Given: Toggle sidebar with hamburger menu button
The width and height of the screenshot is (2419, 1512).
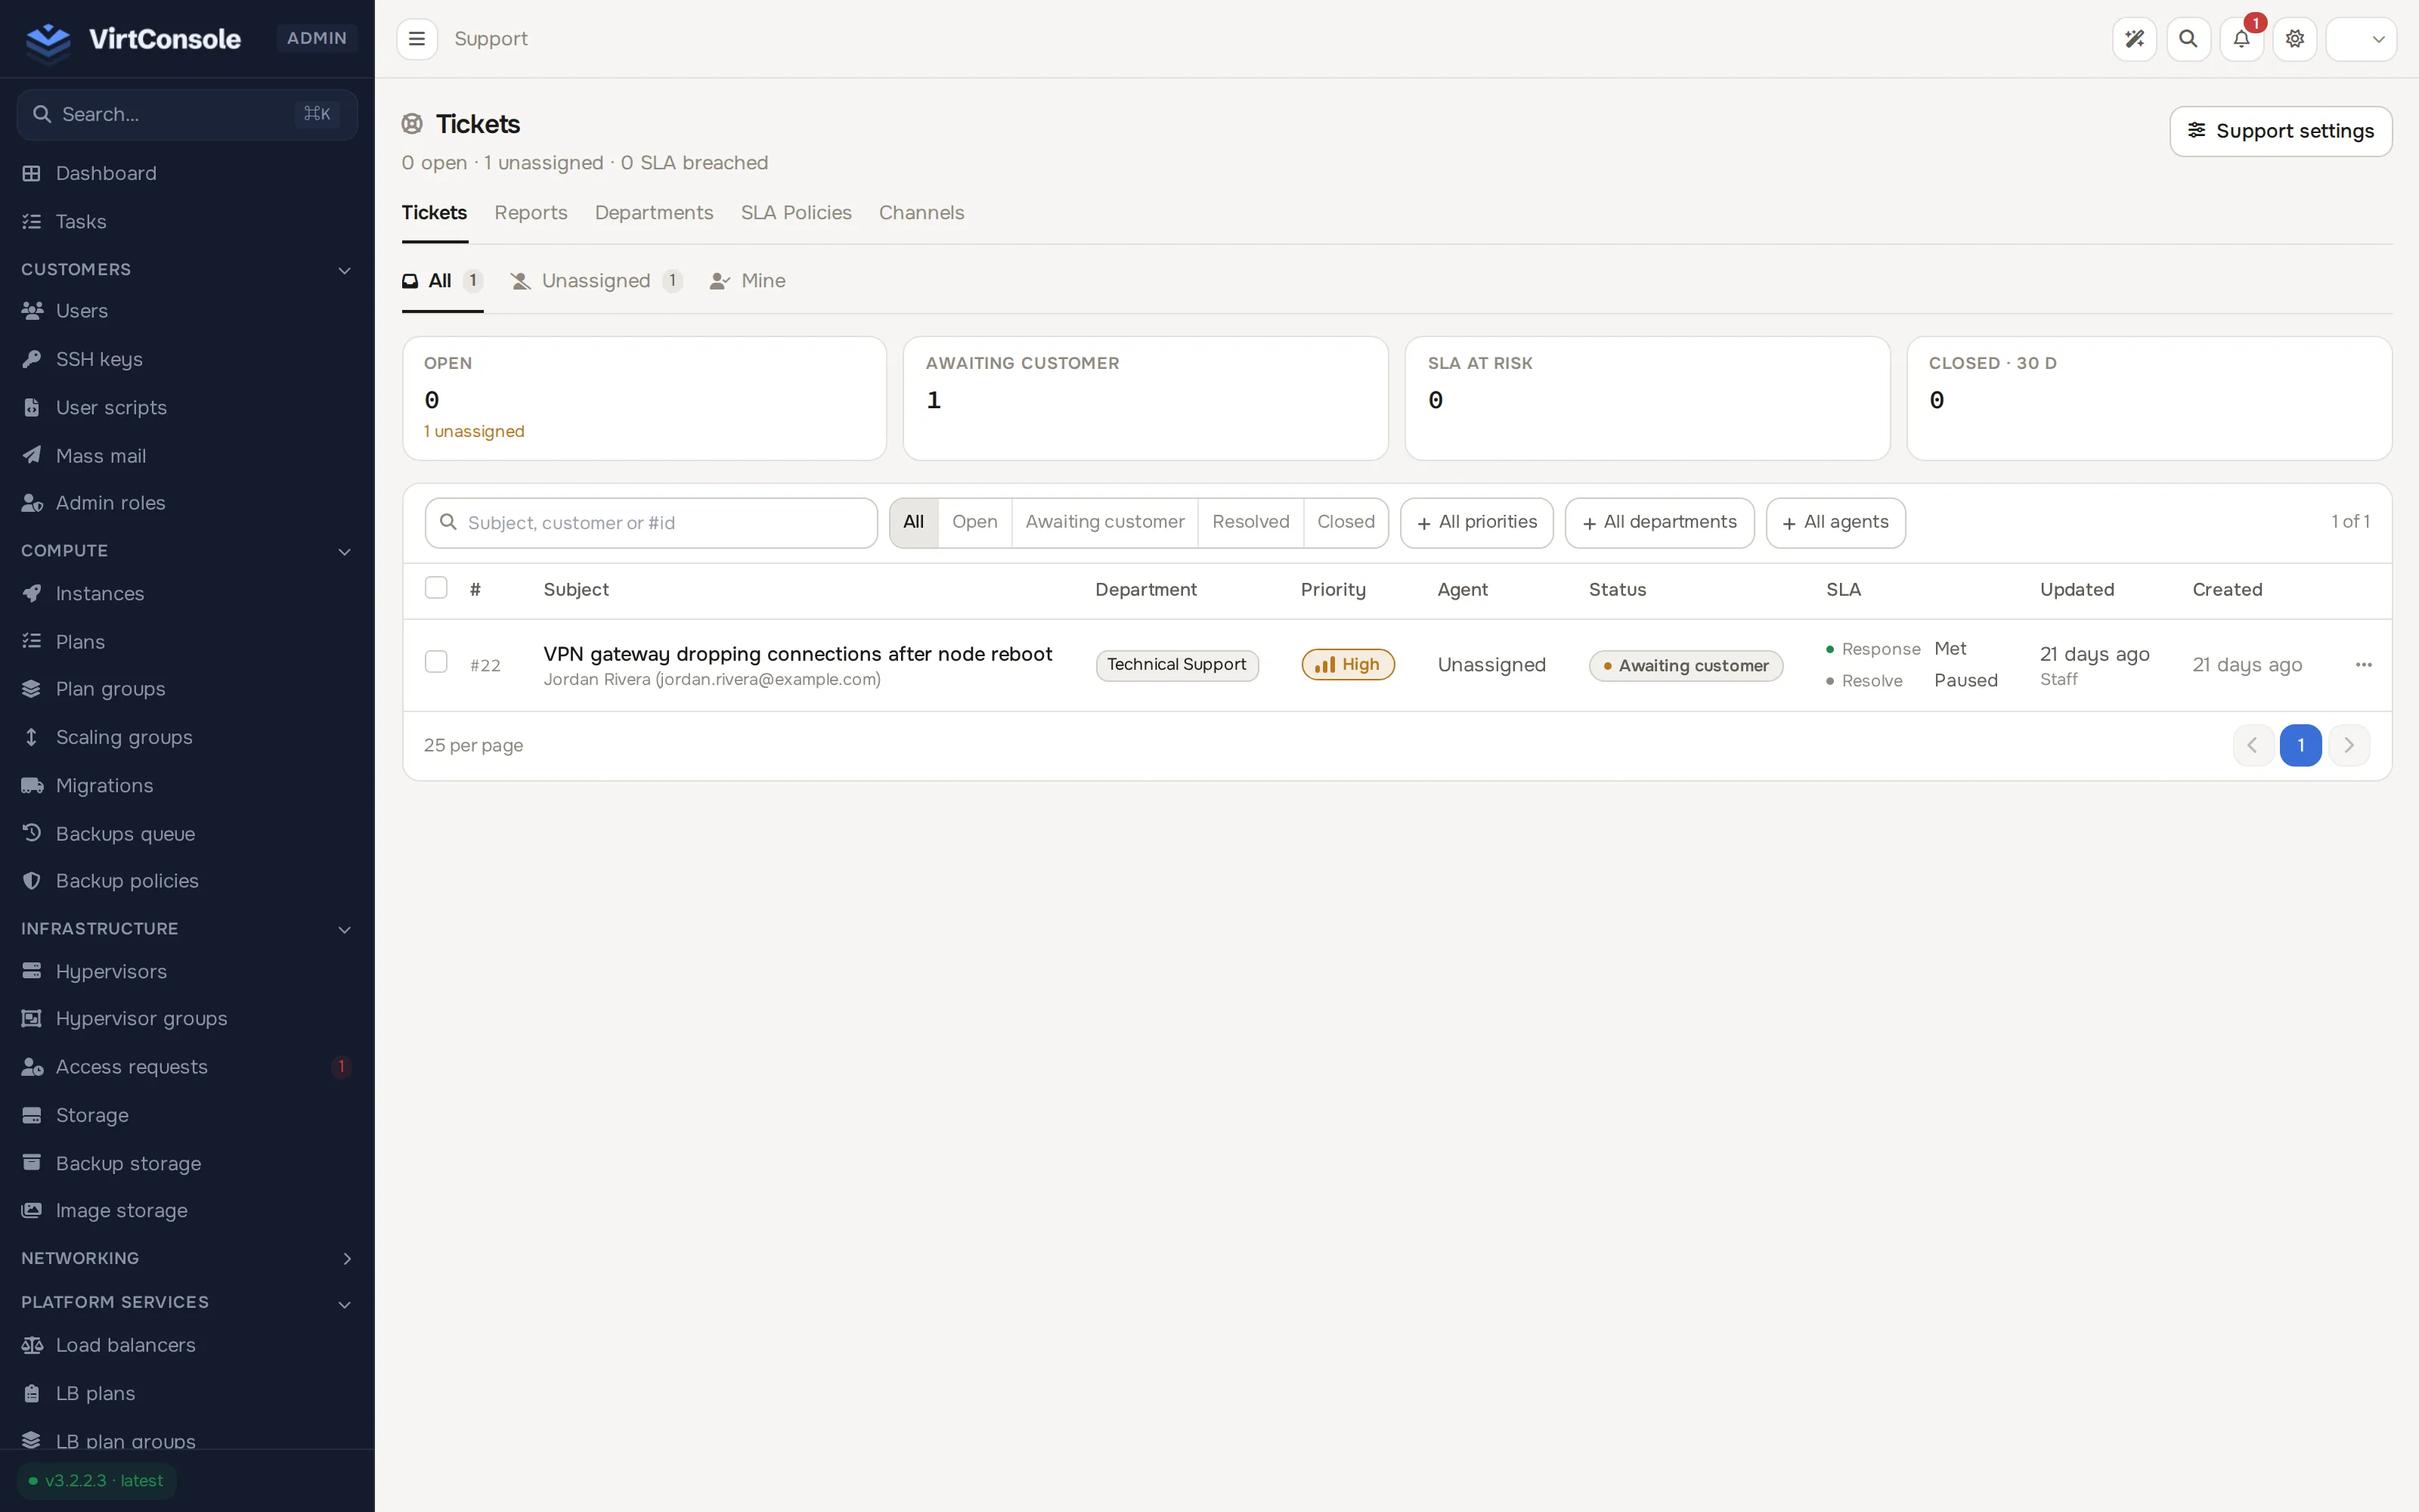Looking at the screenshot, I should point(417,39).
